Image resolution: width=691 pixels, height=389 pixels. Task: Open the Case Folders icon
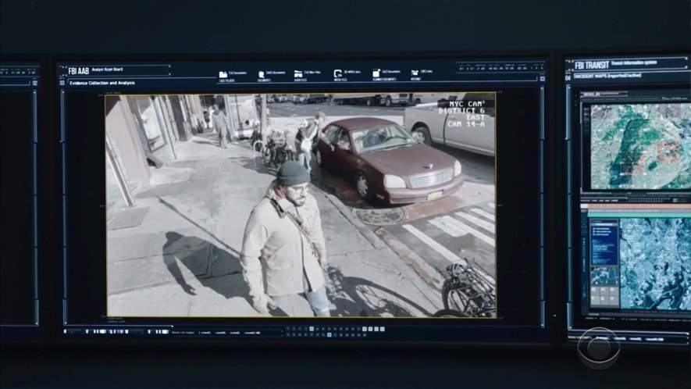click(x=223, y=73)
